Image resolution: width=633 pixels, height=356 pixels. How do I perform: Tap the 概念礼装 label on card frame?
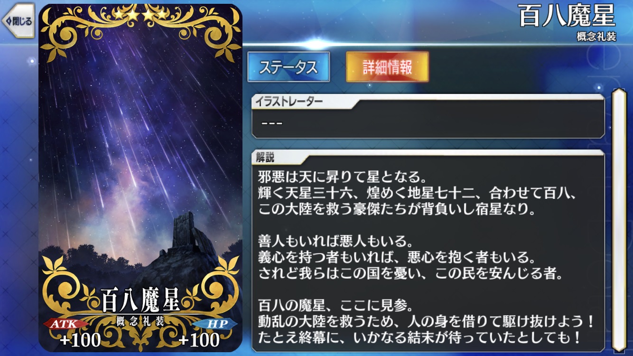click(x=140, y=321)
